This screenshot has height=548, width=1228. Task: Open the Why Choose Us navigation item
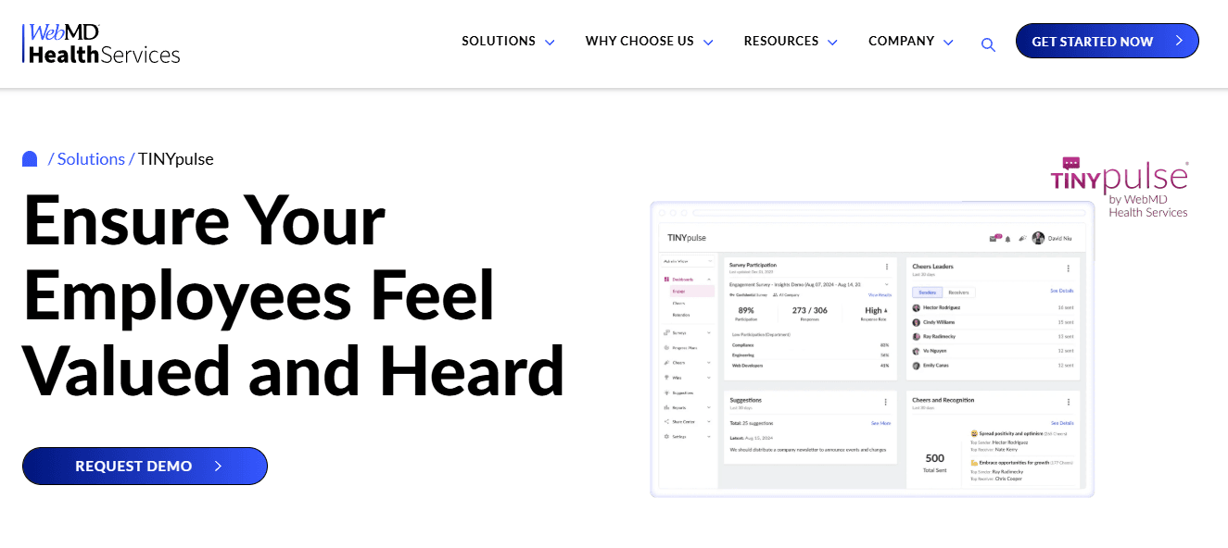[x=639, y=41]
